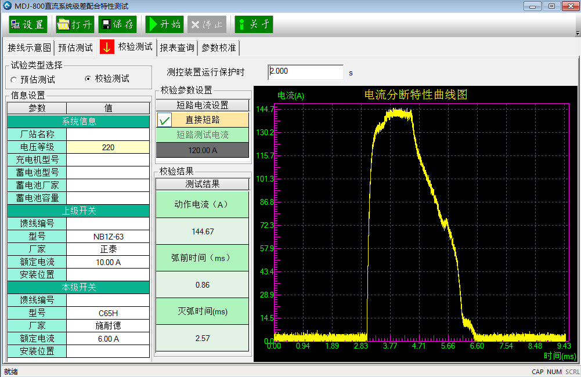Click the 设置 settings toolbar icon
The image size is (581, 377).
[28, 24]
